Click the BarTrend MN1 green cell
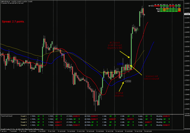This screenshot has width=190, height=133. pyautogui.click(x=179, y=6)
